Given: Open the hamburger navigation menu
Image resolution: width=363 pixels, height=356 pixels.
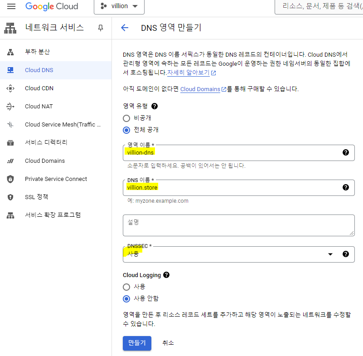Looking at the screenshot, I should [x=11, y=6].
